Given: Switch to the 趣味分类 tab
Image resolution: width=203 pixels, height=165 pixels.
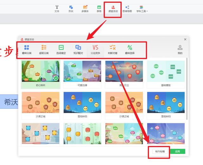Looking at the screenshot, I should point(27,49).
